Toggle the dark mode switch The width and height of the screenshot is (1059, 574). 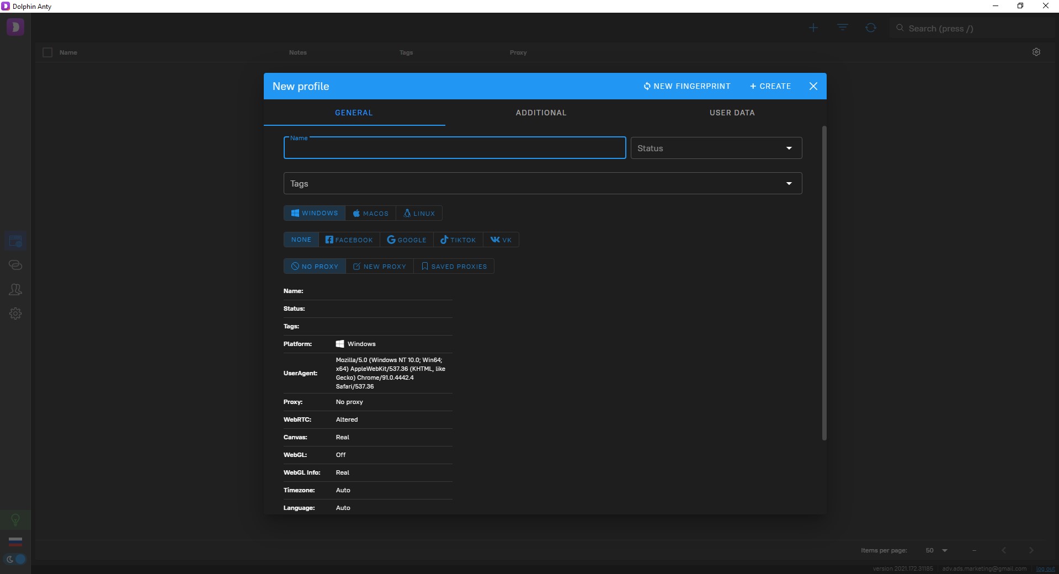(15, 559)
